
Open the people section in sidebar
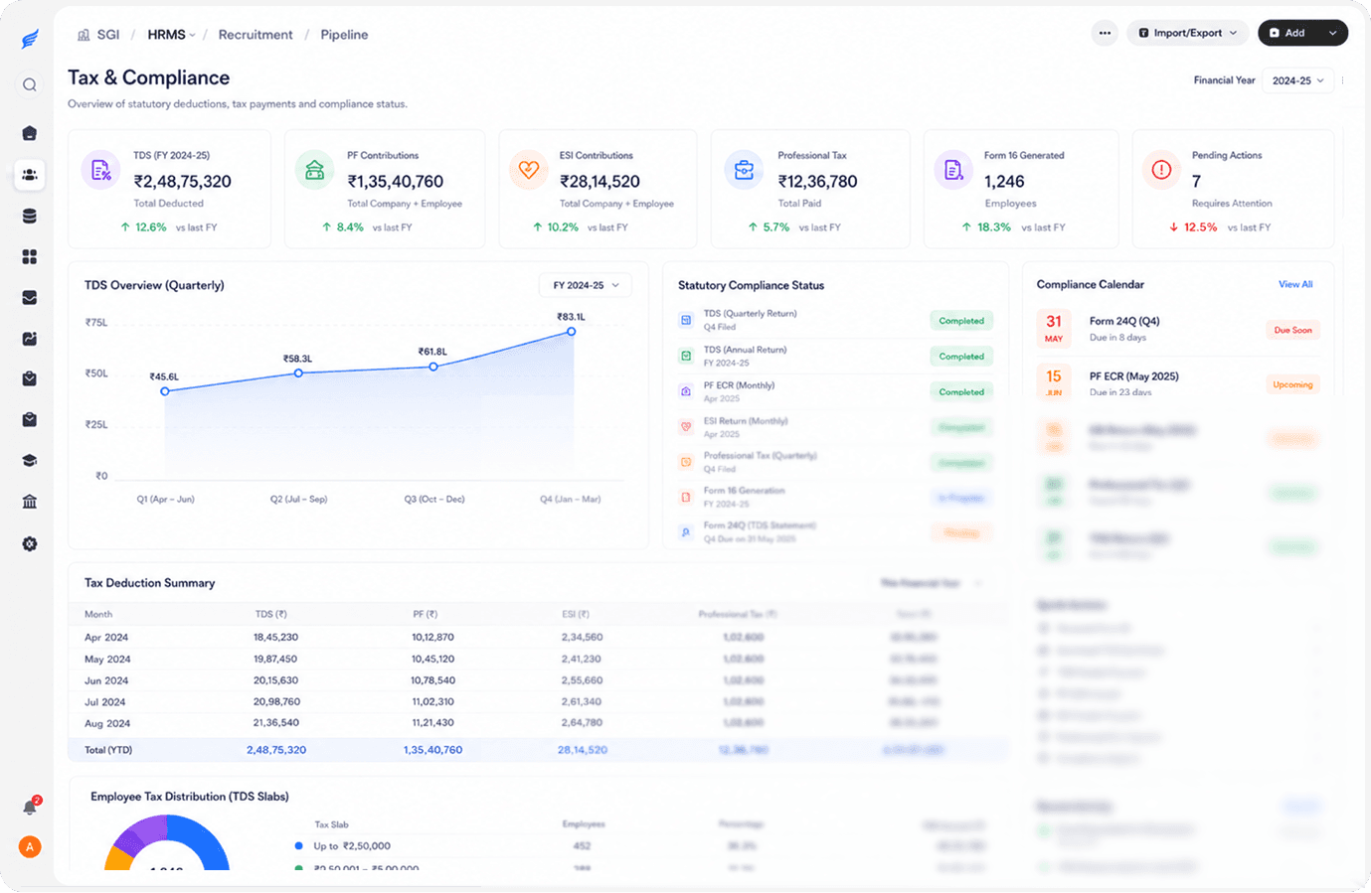click(x=30, y=175)
